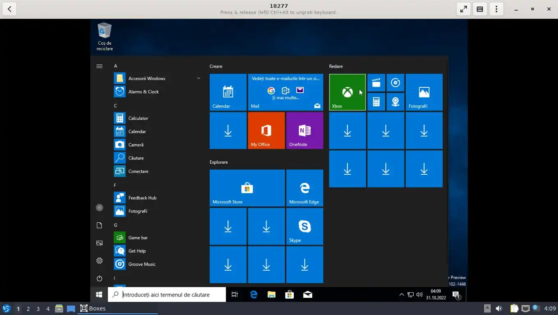The height and width of the screenshot is (315, 558).
Task: Open the Mail live tile
Action: point(285,92)
